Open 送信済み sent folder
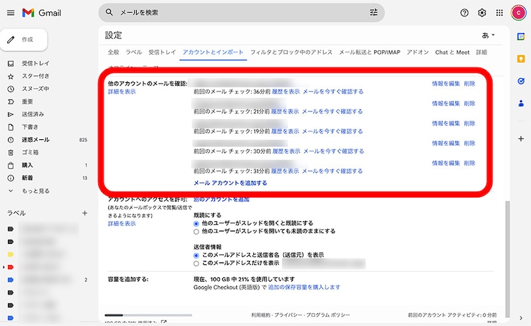 click(33, 115)
